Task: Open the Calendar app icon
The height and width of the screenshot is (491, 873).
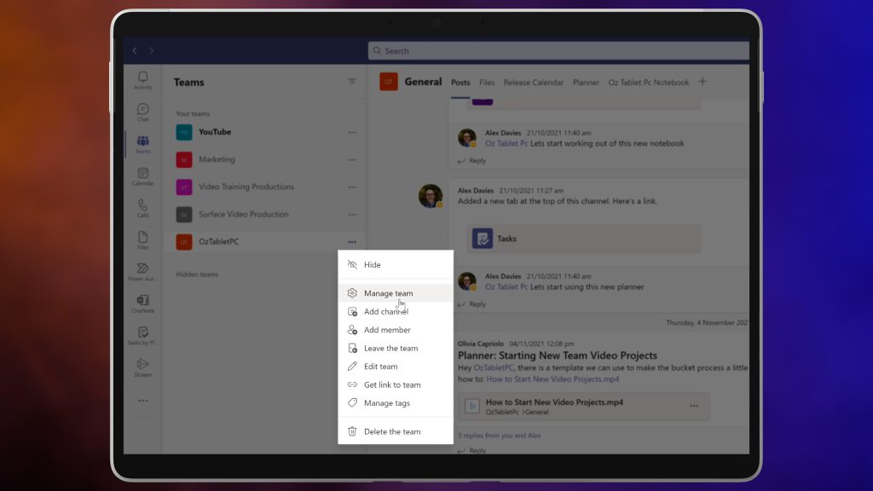Action: pyautogui.click(x=142, y=176)
